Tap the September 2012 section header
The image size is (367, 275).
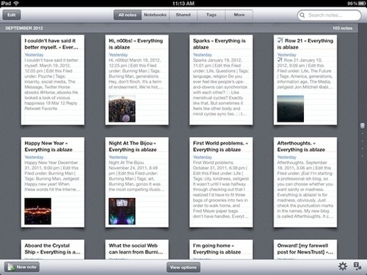[x=24, y=28]
